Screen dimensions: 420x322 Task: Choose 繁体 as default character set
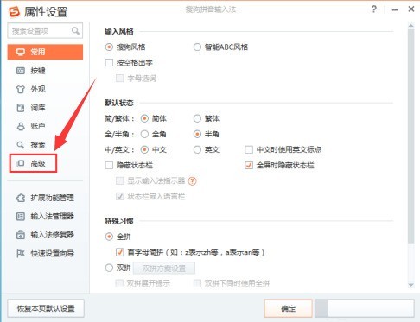click(197, 118)
